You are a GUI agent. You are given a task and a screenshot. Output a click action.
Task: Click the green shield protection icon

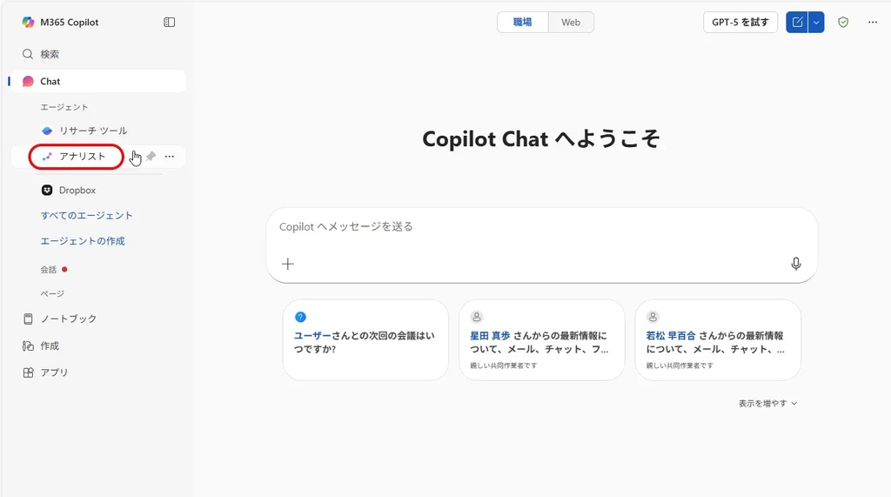(842, 23)
